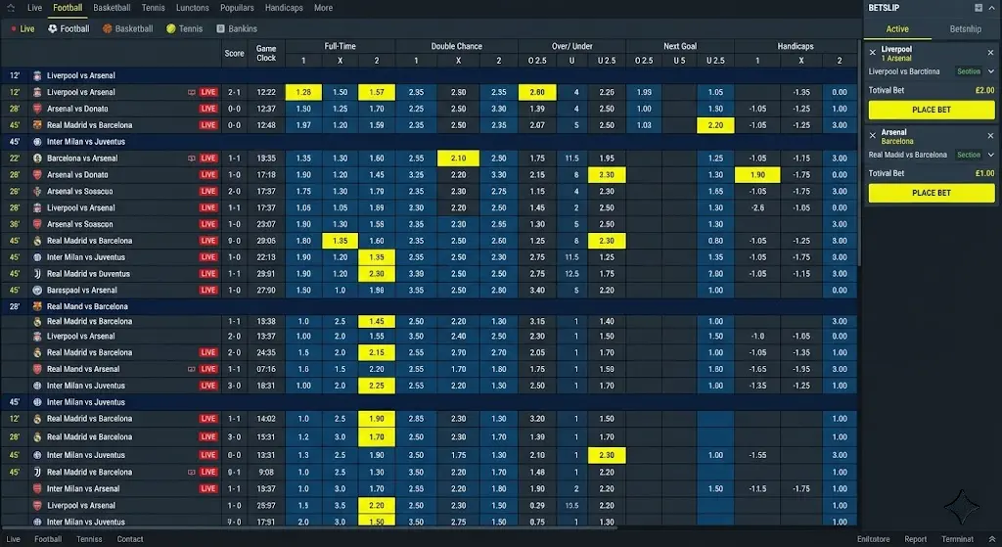Select the Active tab in betslip panel
Screen dimensions: 1002x547
point(897,29)
